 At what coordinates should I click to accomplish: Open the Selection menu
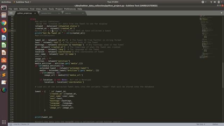coord(24,9)
